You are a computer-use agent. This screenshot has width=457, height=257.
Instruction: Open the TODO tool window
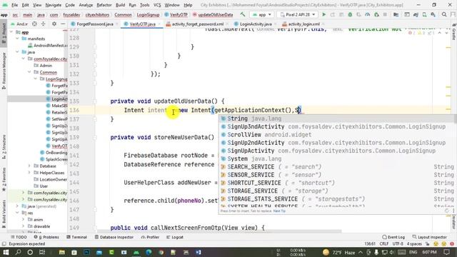click(x=19, y=237)
